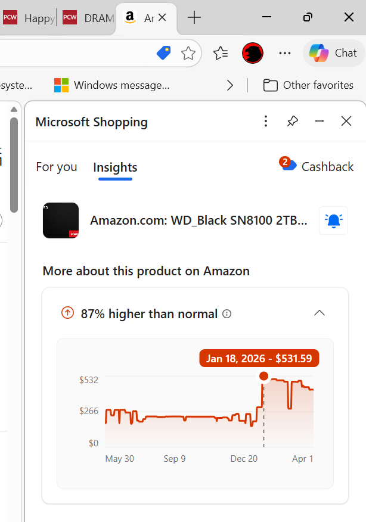Switch to the For you tab
Viewport: 366px width, 522px height.
point(57,167)
